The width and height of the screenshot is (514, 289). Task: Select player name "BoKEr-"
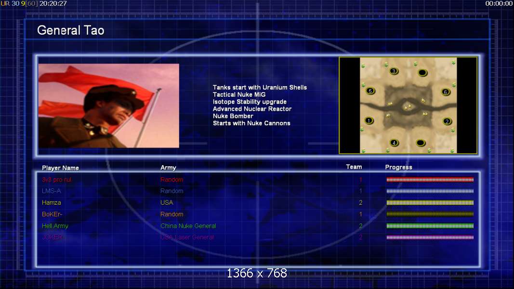tap(52, 214)
